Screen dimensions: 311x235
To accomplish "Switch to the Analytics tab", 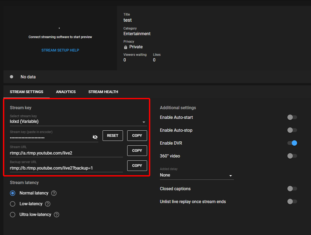I will pos(66,91).
